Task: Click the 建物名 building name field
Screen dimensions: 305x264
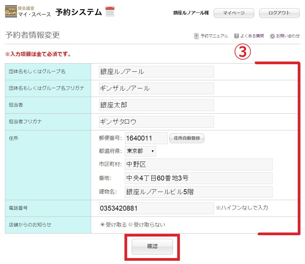Action: 199,192
